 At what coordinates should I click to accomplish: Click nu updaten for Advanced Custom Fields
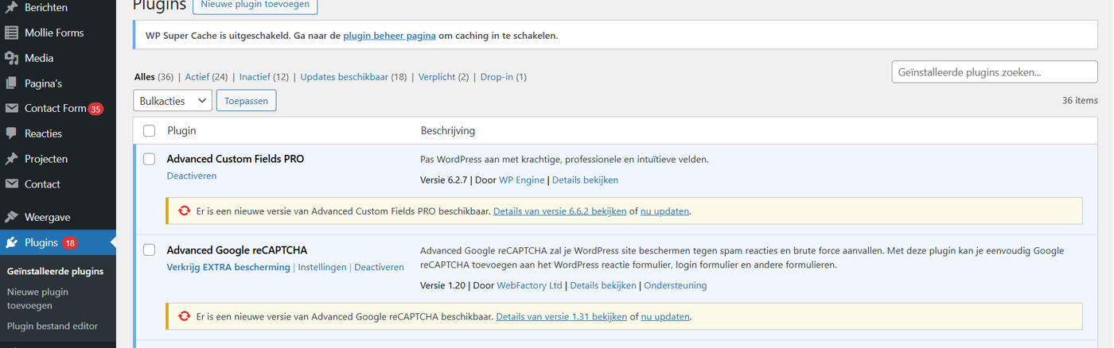pos(664,211)
